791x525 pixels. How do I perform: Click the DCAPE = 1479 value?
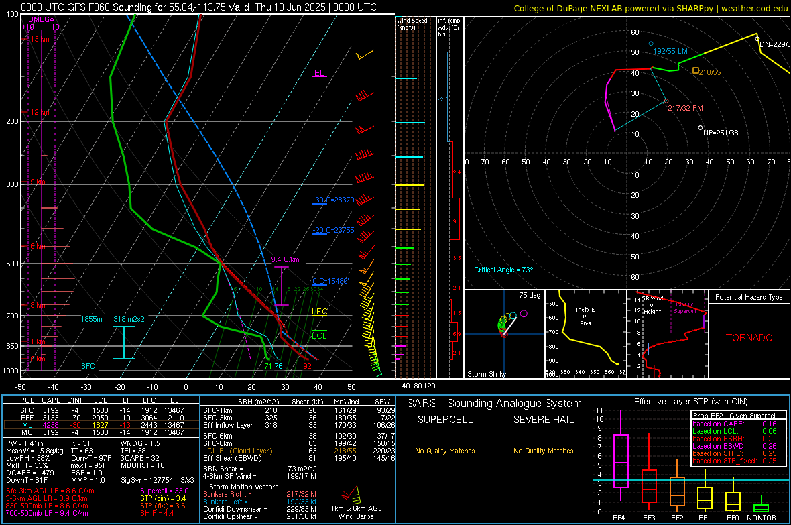click(29, 473)
